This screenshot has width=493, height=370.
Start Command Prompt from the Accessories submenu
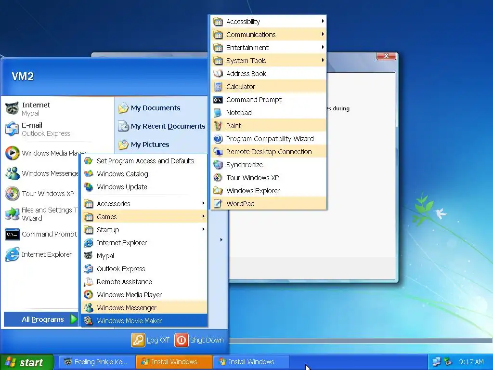(269, 100)
